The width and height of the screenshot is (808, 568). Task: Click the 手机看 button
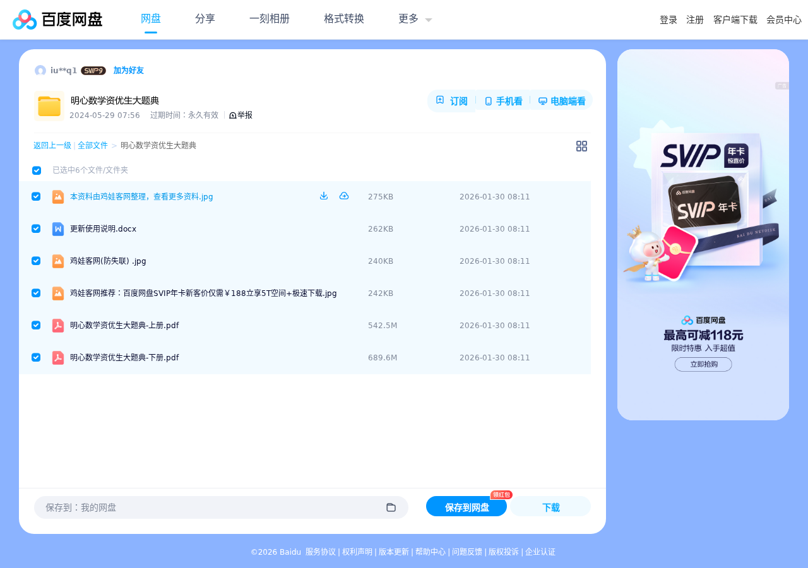[503, 101]
